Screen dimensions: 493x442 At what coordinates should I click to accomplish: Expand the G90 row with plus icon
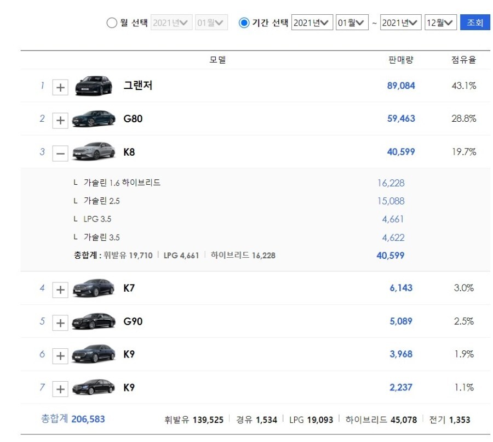pyautogui.click(x=60, y=323)
